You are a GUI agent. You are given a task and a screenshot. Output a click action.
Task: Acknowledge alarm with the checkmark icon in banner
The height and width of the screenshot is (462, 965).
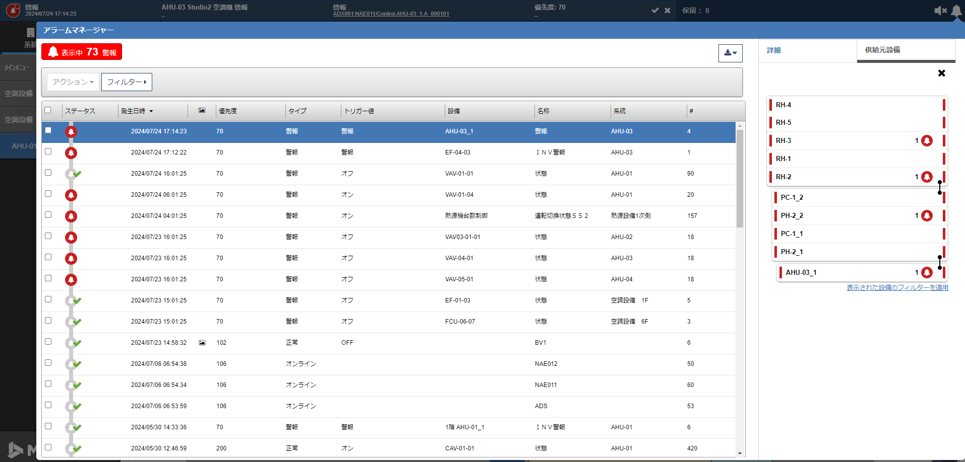point(655,11)
